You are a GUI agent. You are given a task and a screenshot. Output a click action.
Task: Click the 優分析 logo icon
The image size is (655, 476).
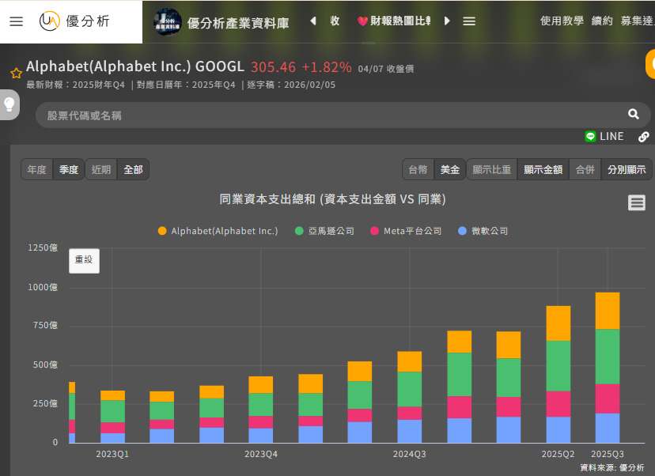pos(50,21)
